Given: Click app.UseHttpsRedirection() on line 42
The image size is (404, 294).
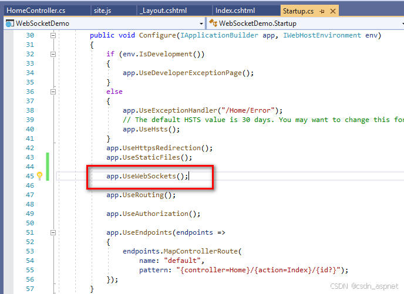Looking at the screenshot, I should [160, 148].
